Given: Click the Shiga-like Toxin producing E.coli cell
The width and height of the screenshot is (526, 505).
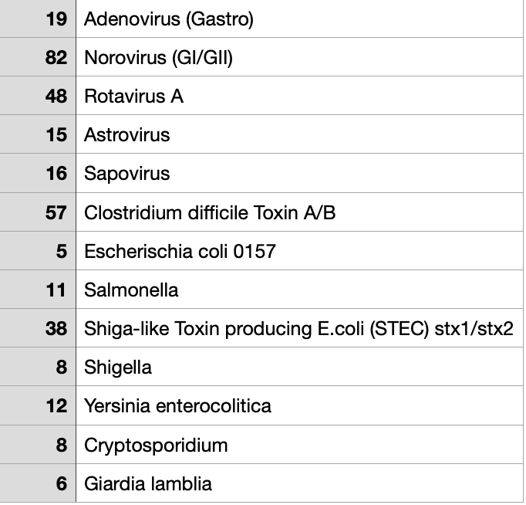Looking at the screenshot, I should [299, 328].
